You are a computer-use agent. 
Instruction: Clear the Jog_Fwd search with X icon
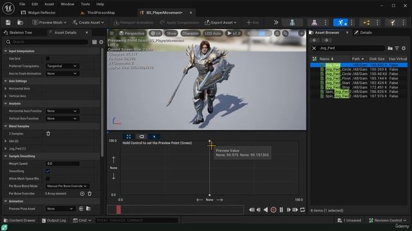coord(314,48)
